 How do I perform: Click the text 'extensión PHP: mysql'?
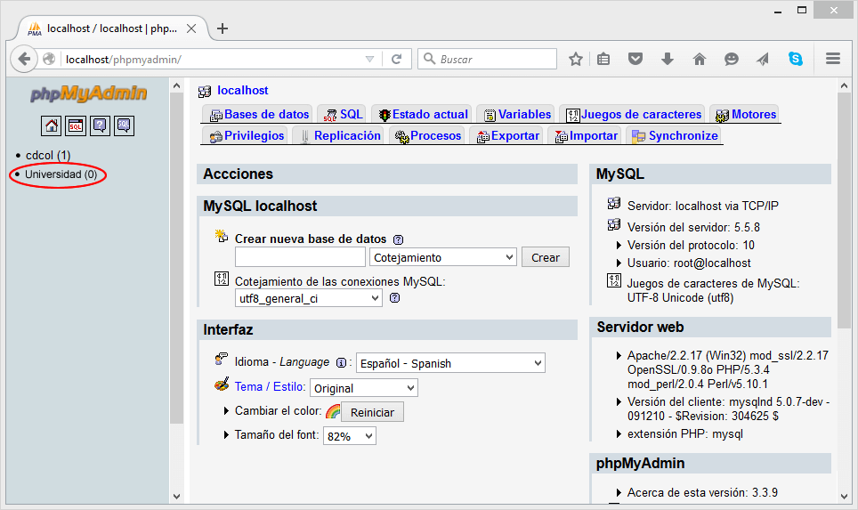685,434
